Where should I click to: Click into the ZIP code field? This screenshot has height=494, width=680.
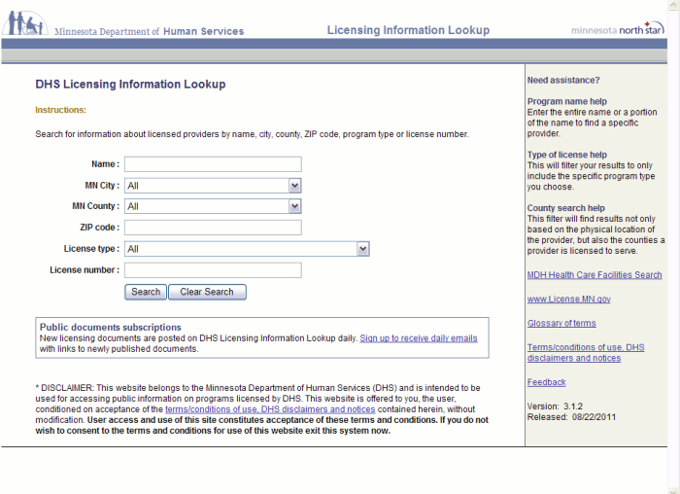click(213, 228)
